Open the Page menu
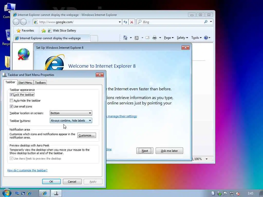The width and height of the screenshot is (263, 197). point(169,38)
